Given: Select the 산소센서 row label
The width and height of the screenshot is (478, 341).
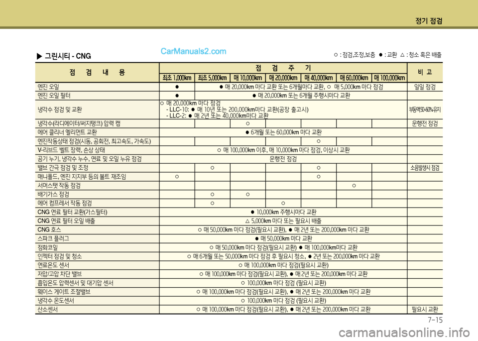Looking at the screenshot, I should coord(48,309).
